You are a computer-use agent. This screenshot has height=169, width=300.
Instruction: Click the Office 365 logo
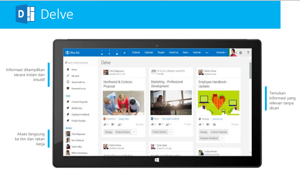[x=73, y=52]
